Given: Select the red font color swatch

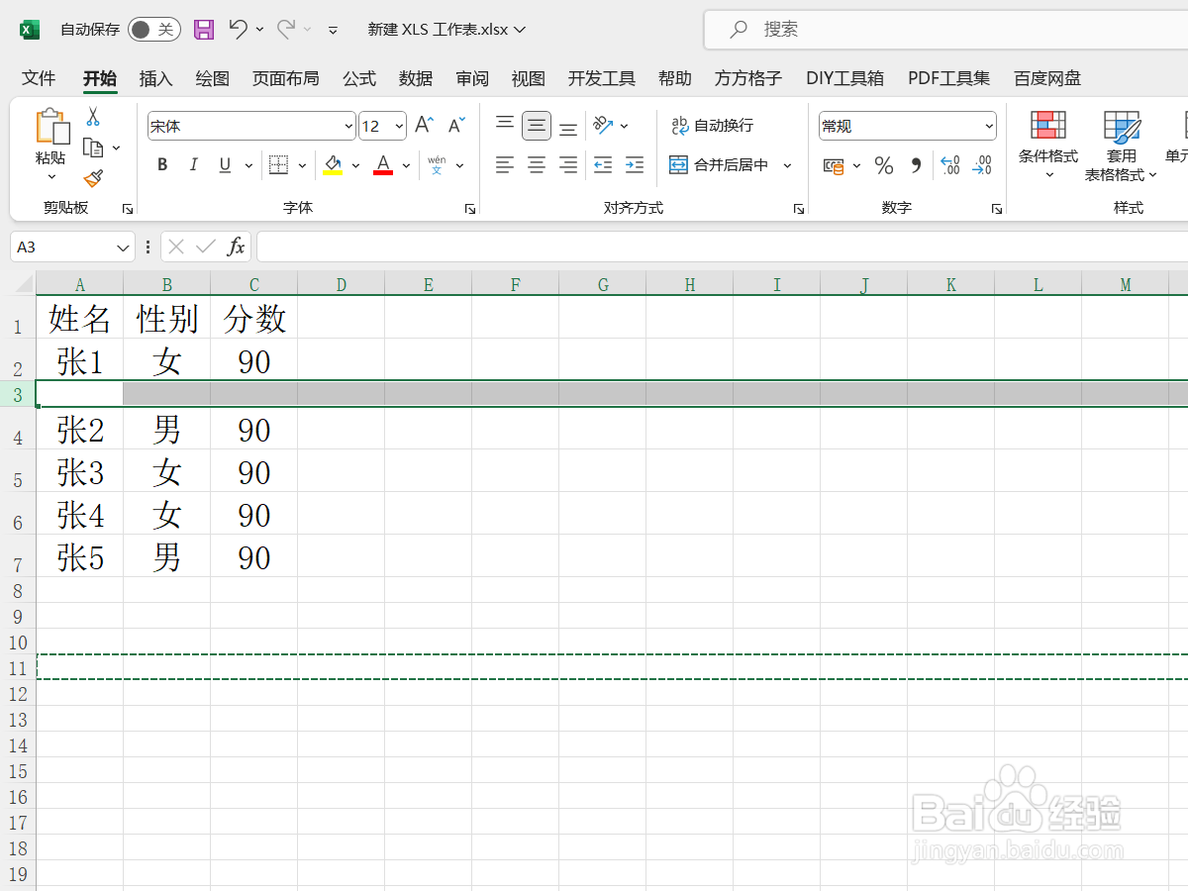Looking at the screenshot, I should click(x=382, y=173).
